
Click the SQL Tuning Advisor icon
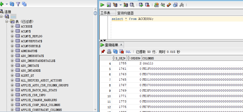[x=132, y=5]
